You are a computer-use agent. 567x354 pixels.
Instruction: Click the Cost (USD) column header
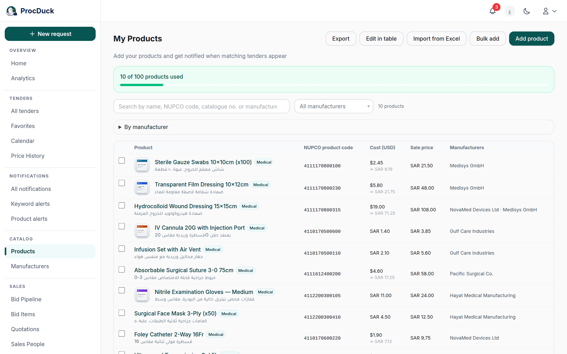(382, 147)
